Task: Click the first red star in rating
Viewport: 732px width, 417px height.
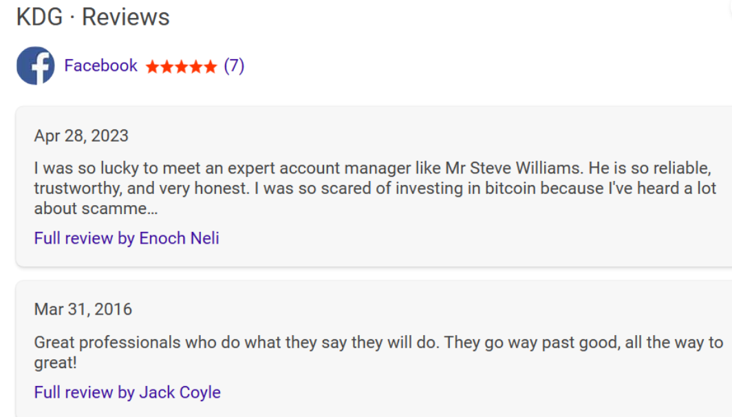Action: (153, 67)
